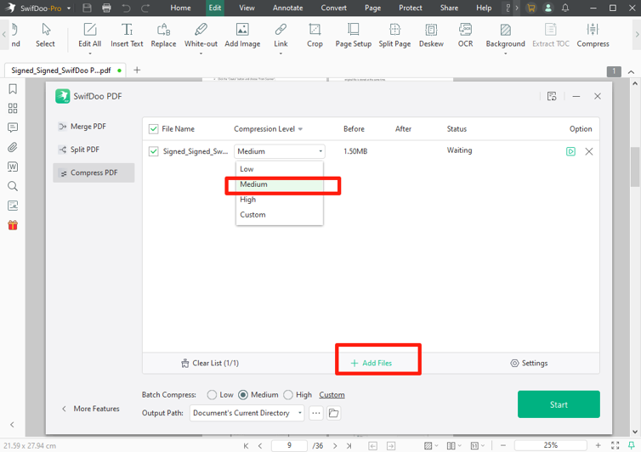Open the attachments paperclip sidebar icon

click(x=13, y=147)
